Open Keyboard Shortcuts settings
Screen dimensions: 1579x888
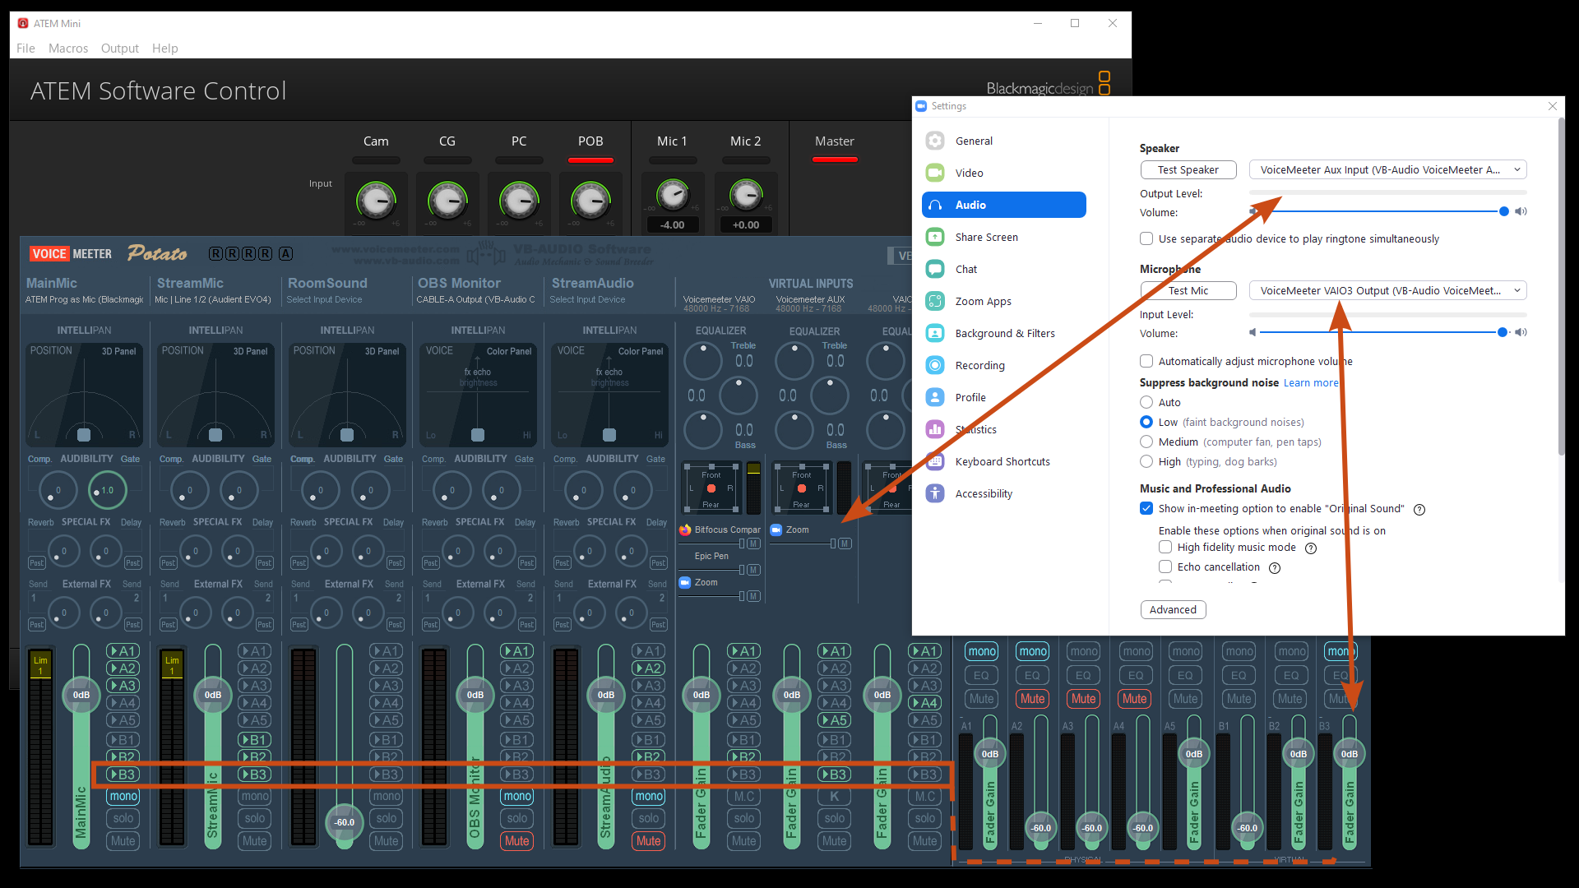click(x=1003, y=461)
